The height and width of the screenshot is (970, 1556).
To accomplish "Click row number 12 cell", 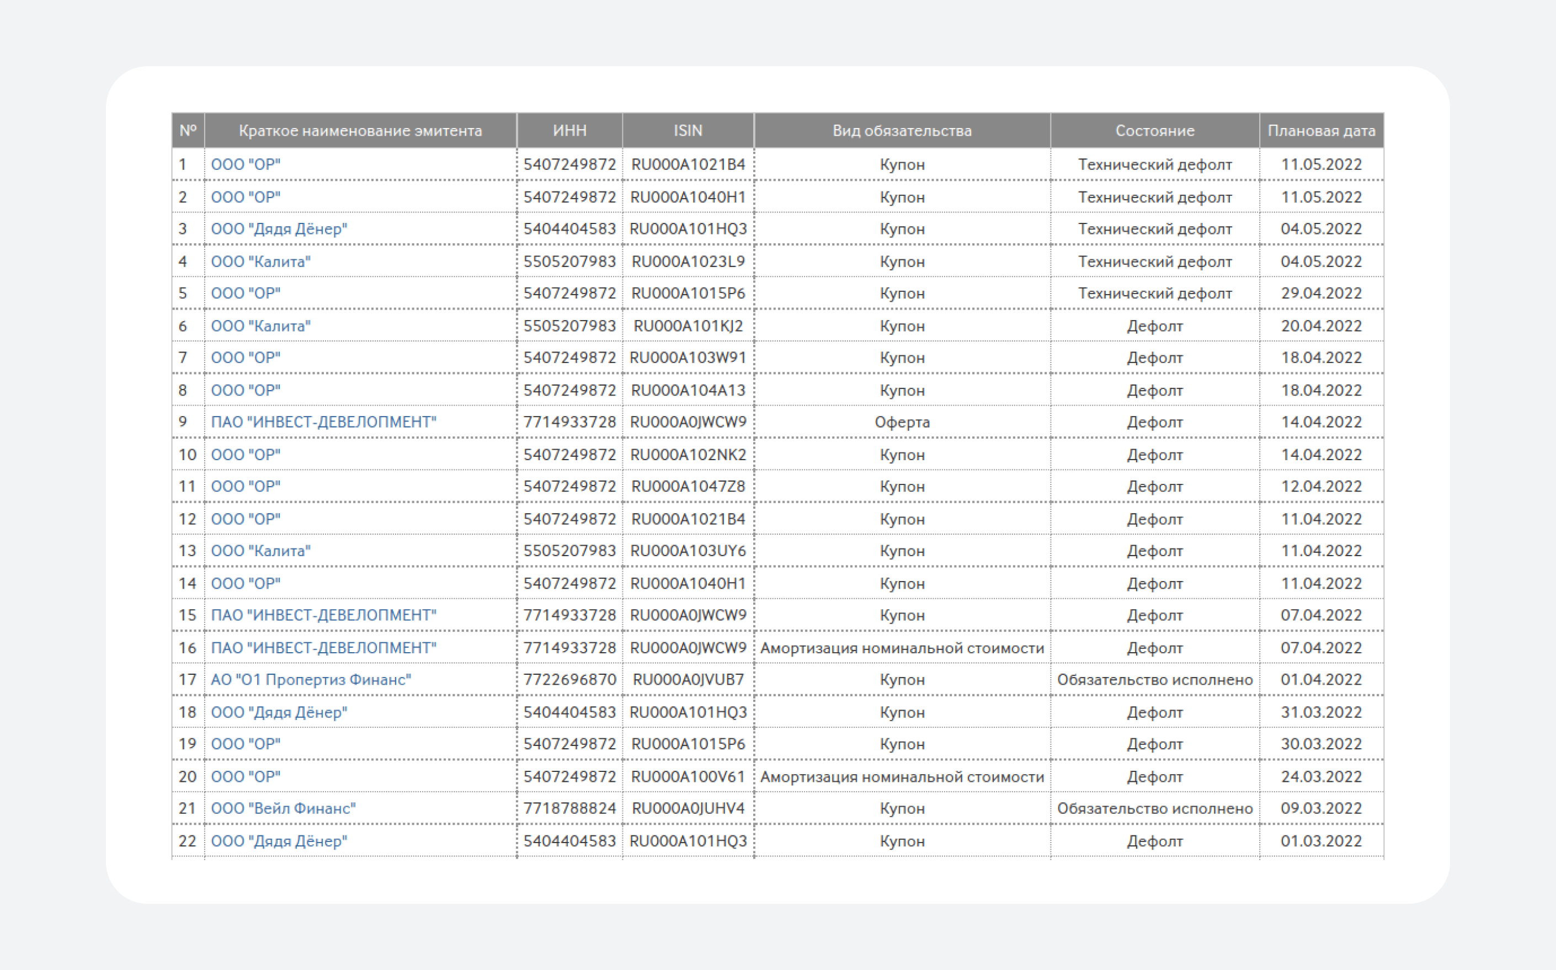I will pyautogui.click(x=187, y=519).
